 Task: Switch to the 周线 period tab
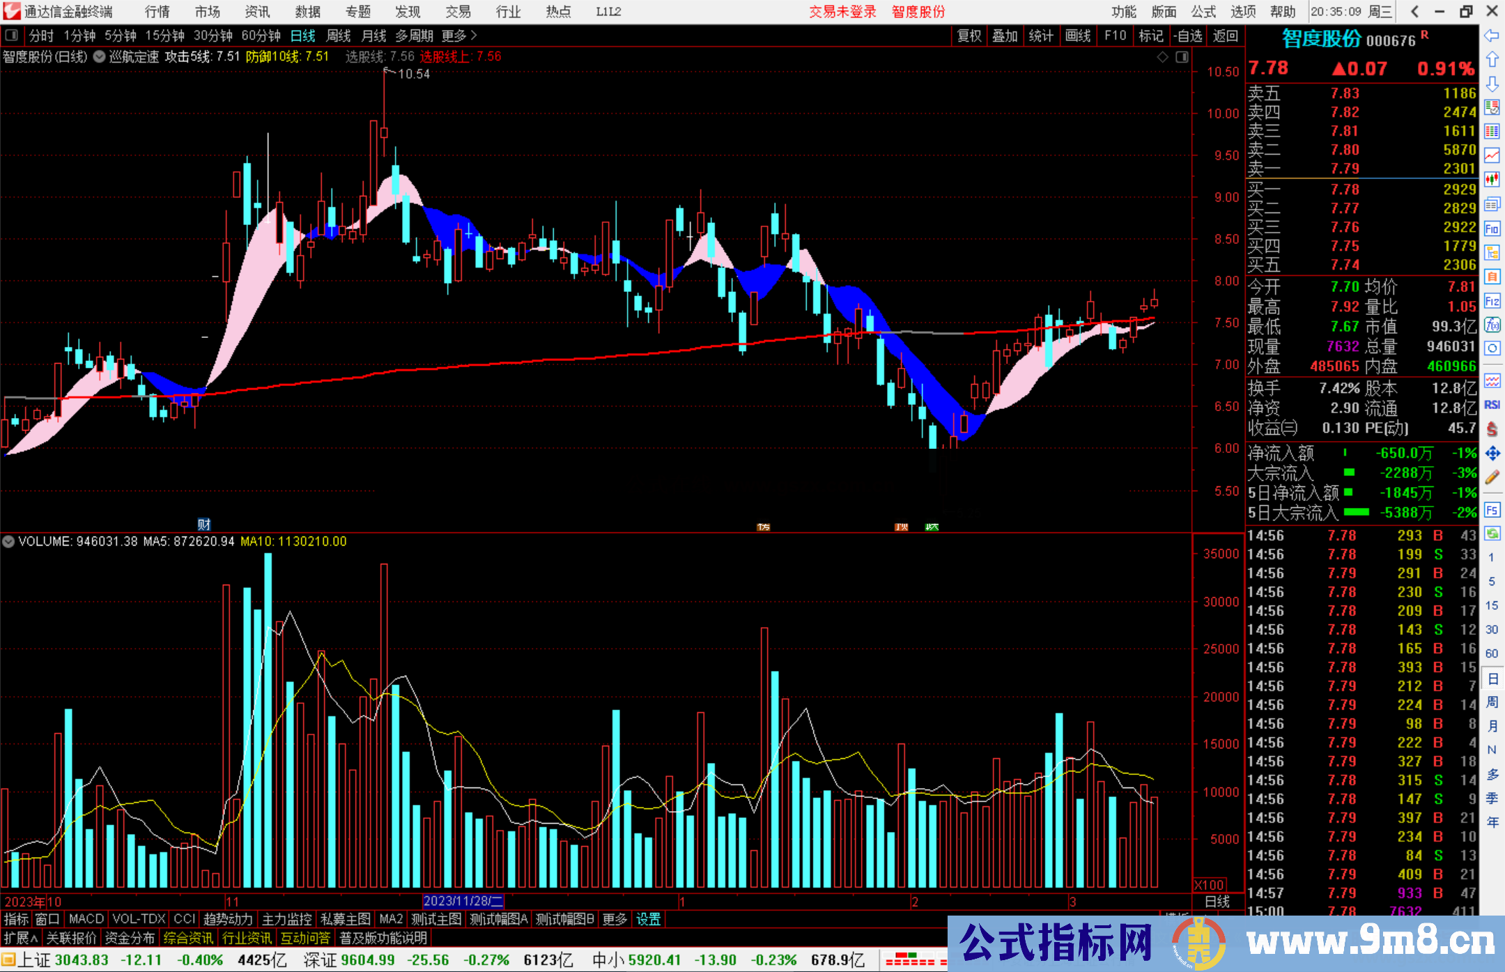339,36
